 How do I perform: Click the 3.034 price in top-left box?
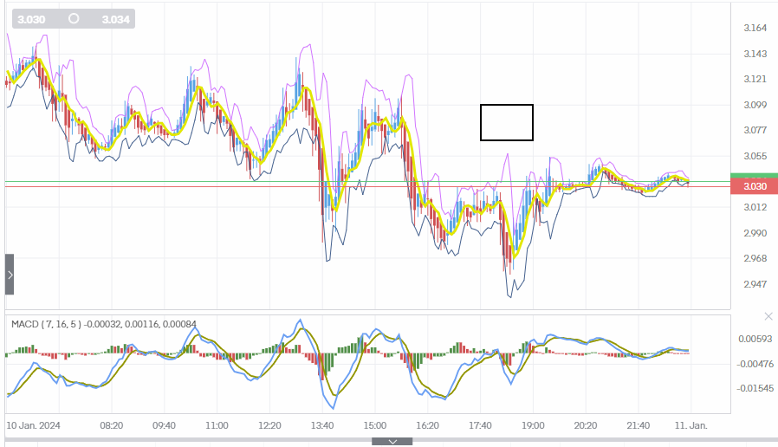114,18
